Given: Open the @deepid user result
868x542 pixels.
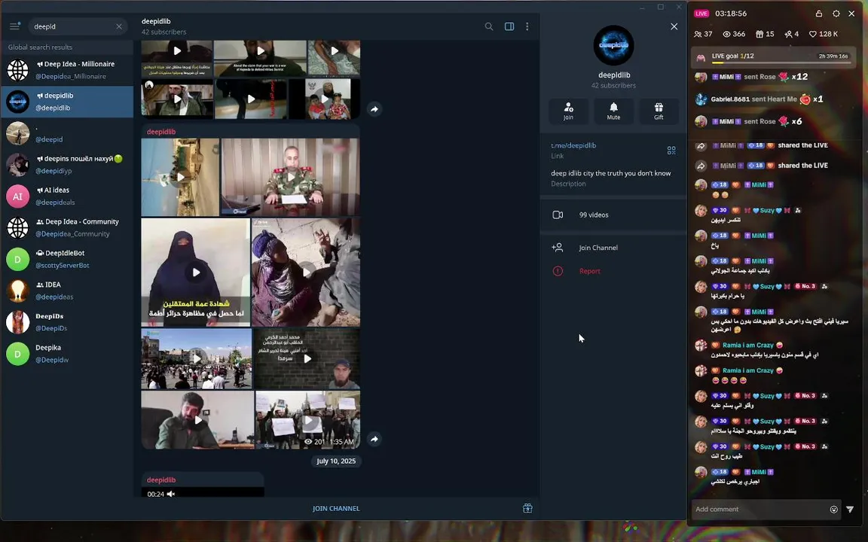Looking at the screenshot, I should 67,133.
